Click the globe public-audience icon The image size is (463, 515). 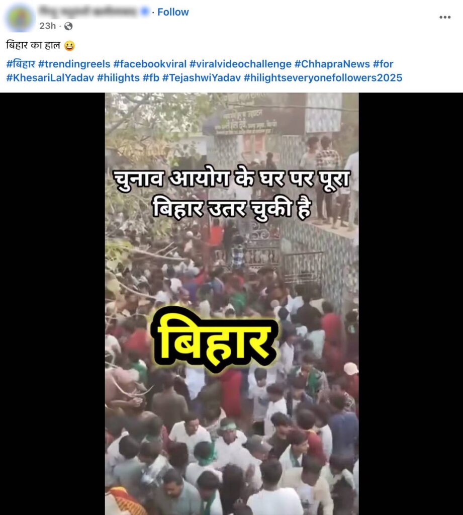pos(68,26)
